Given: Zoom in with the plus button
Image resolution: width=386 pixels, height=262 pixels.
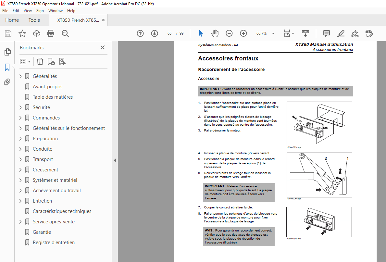Looking at the screenshot, I should click(243, 33).
